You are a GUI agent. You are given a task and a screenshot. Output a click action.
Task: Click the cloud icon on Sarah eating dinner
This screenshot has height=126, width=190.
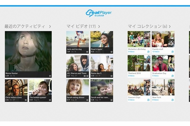click(x=87, y=100)
